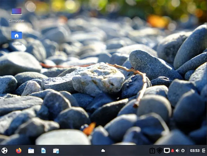Open wired network connection tray icon

(x=167, y=151)
